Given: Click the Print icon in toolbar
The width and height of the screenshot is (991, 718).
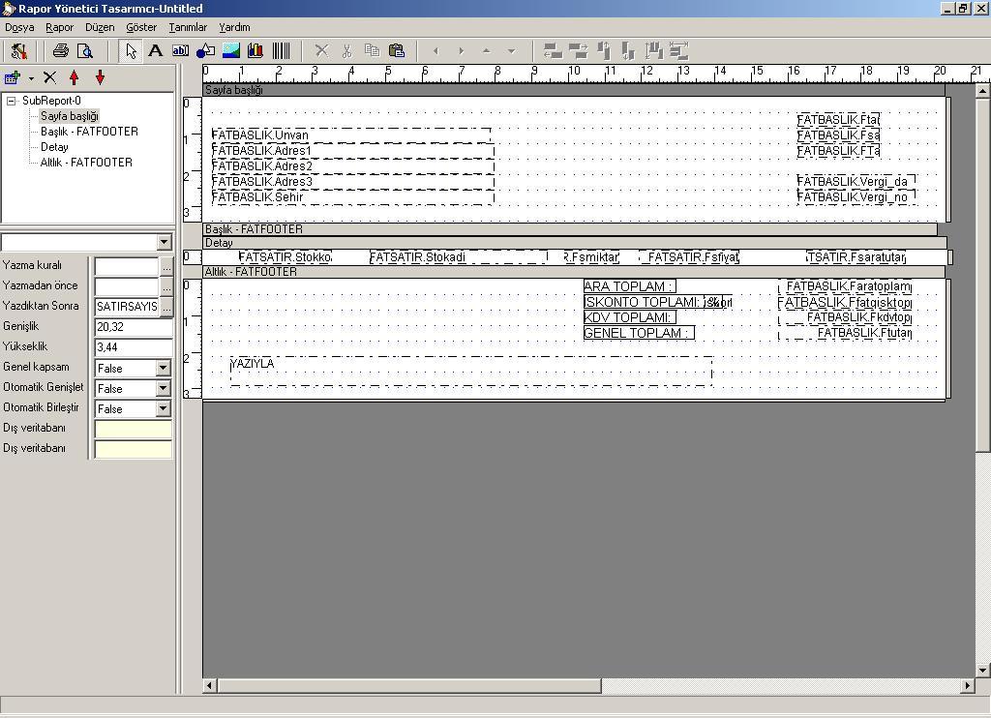Looking at the screenshot, I should point(61,51).
